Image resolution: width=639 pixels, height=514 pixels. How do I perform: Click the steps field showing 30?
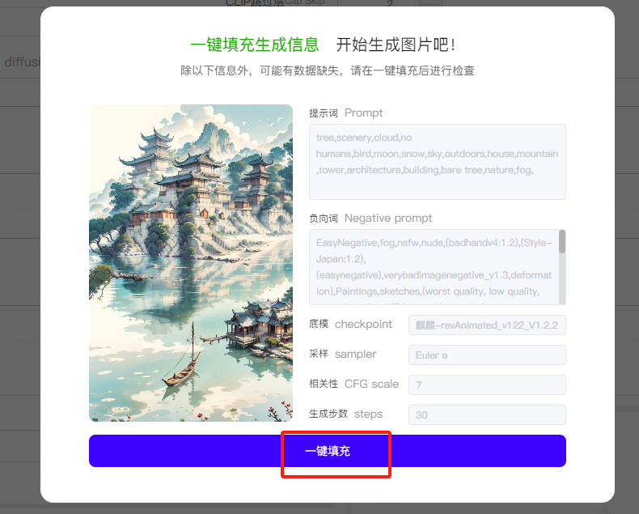click(487, 415)
